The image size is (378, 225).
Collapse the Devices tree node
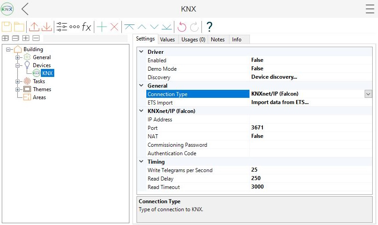(17, 65)
